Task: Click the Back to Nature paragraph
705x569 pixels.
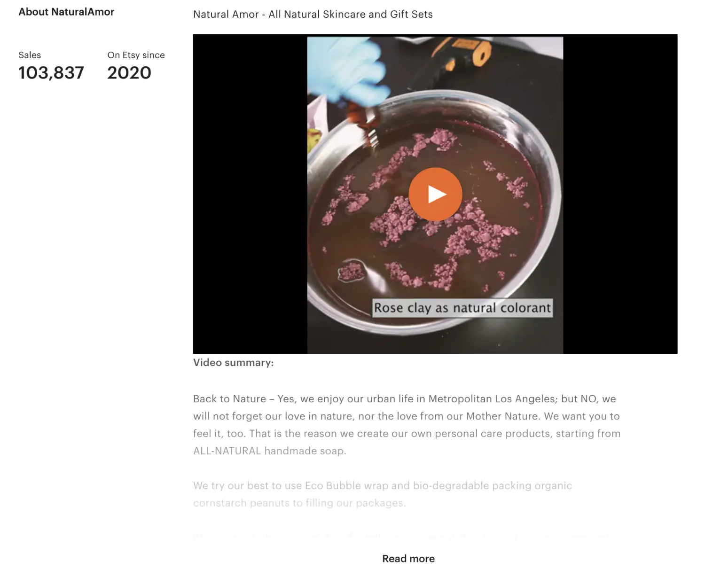Action: click(x=407, y=425)
